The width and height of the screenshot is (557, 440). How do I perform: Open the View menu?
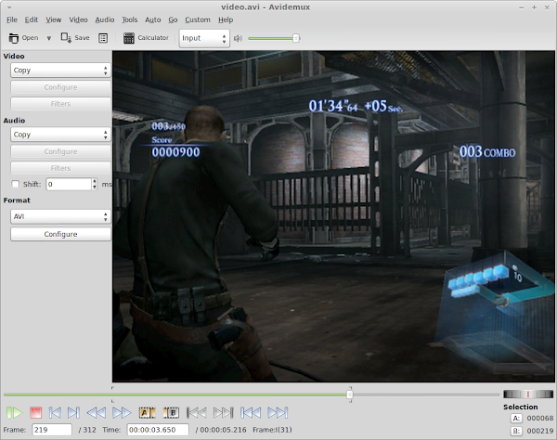pyautogui.click(x=53, y=19)
